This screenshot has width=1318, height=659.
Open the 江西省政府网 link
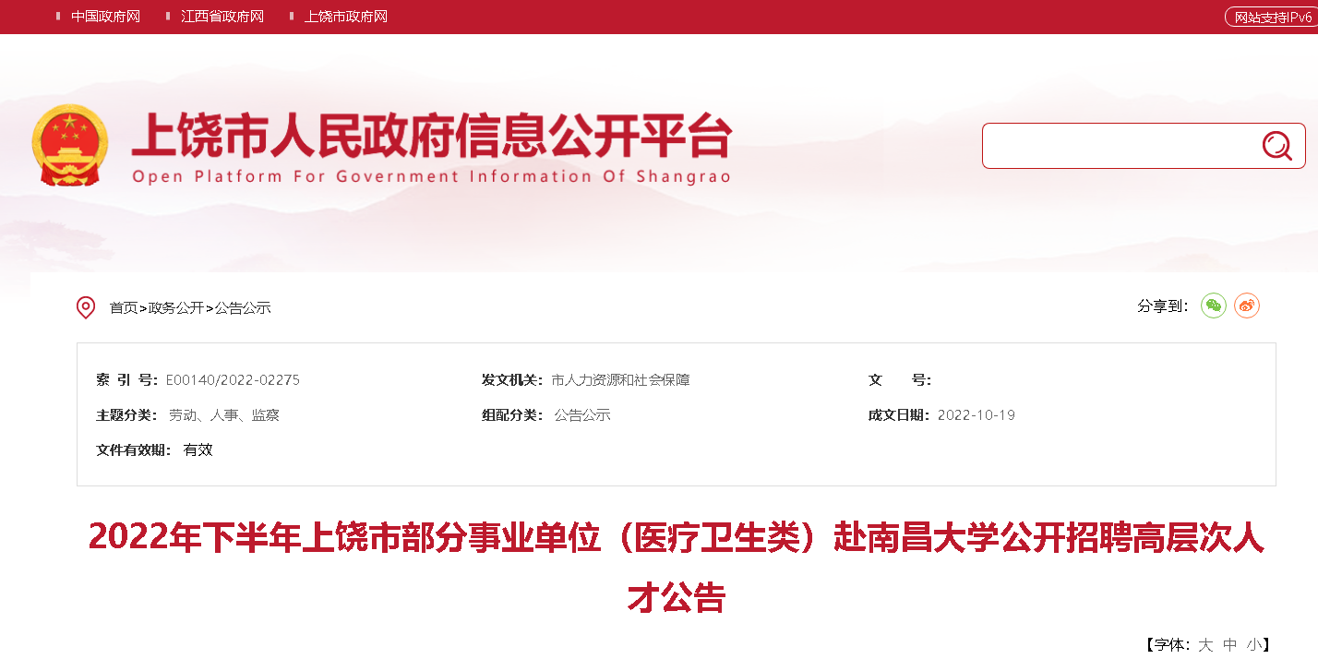pos(222,17)
